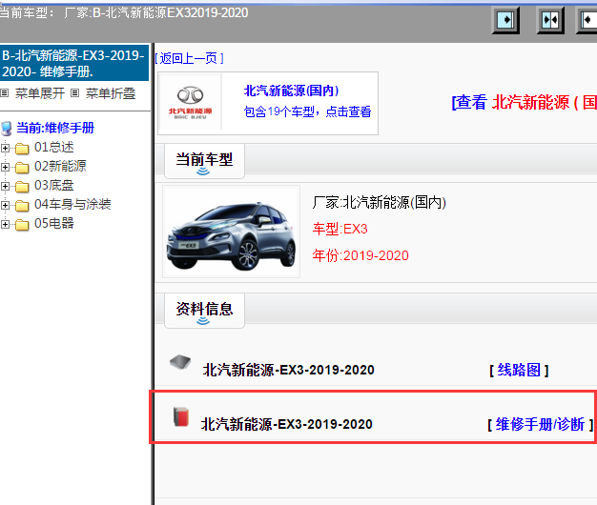Click the 查看 北汽新能源 red link
The image size is (597, 505).
[525, 103]
